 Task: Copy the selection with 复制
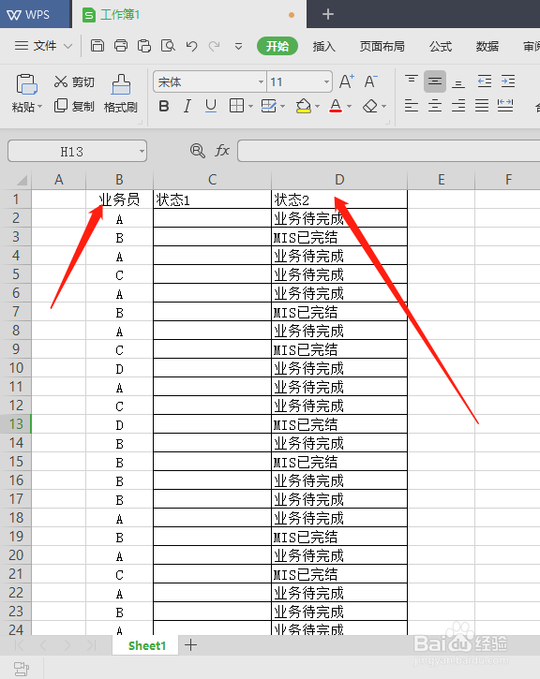(x=74, y=106)
